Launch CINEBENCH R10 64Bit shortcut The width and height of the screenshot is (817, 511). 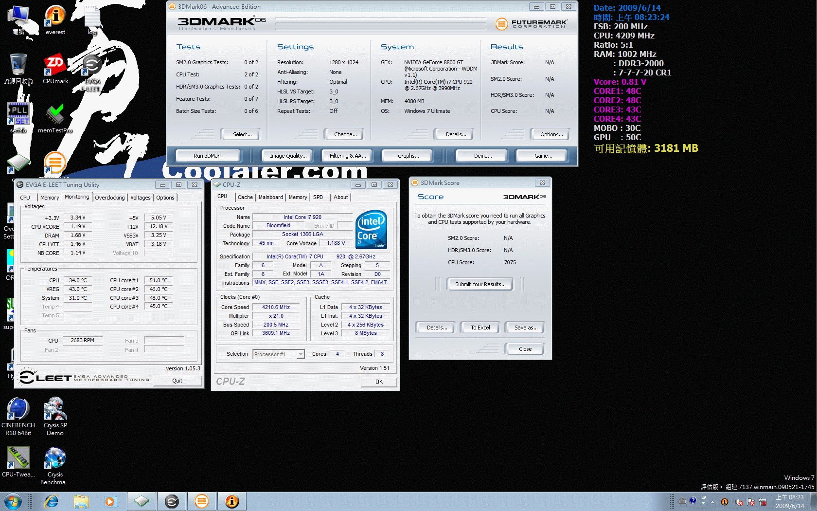(18, 417)
